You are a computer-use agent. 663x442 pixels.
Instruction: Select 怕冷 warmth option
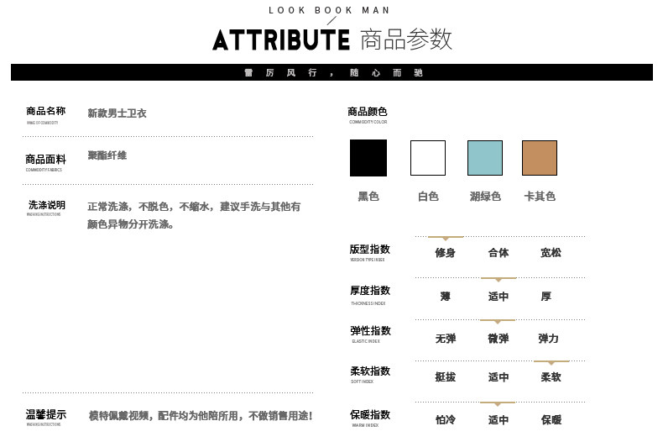coord(445,420)
